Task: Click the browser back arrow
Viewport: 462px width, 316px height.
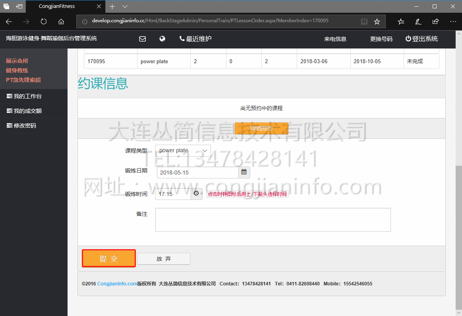Action: (x=9, y=21)
